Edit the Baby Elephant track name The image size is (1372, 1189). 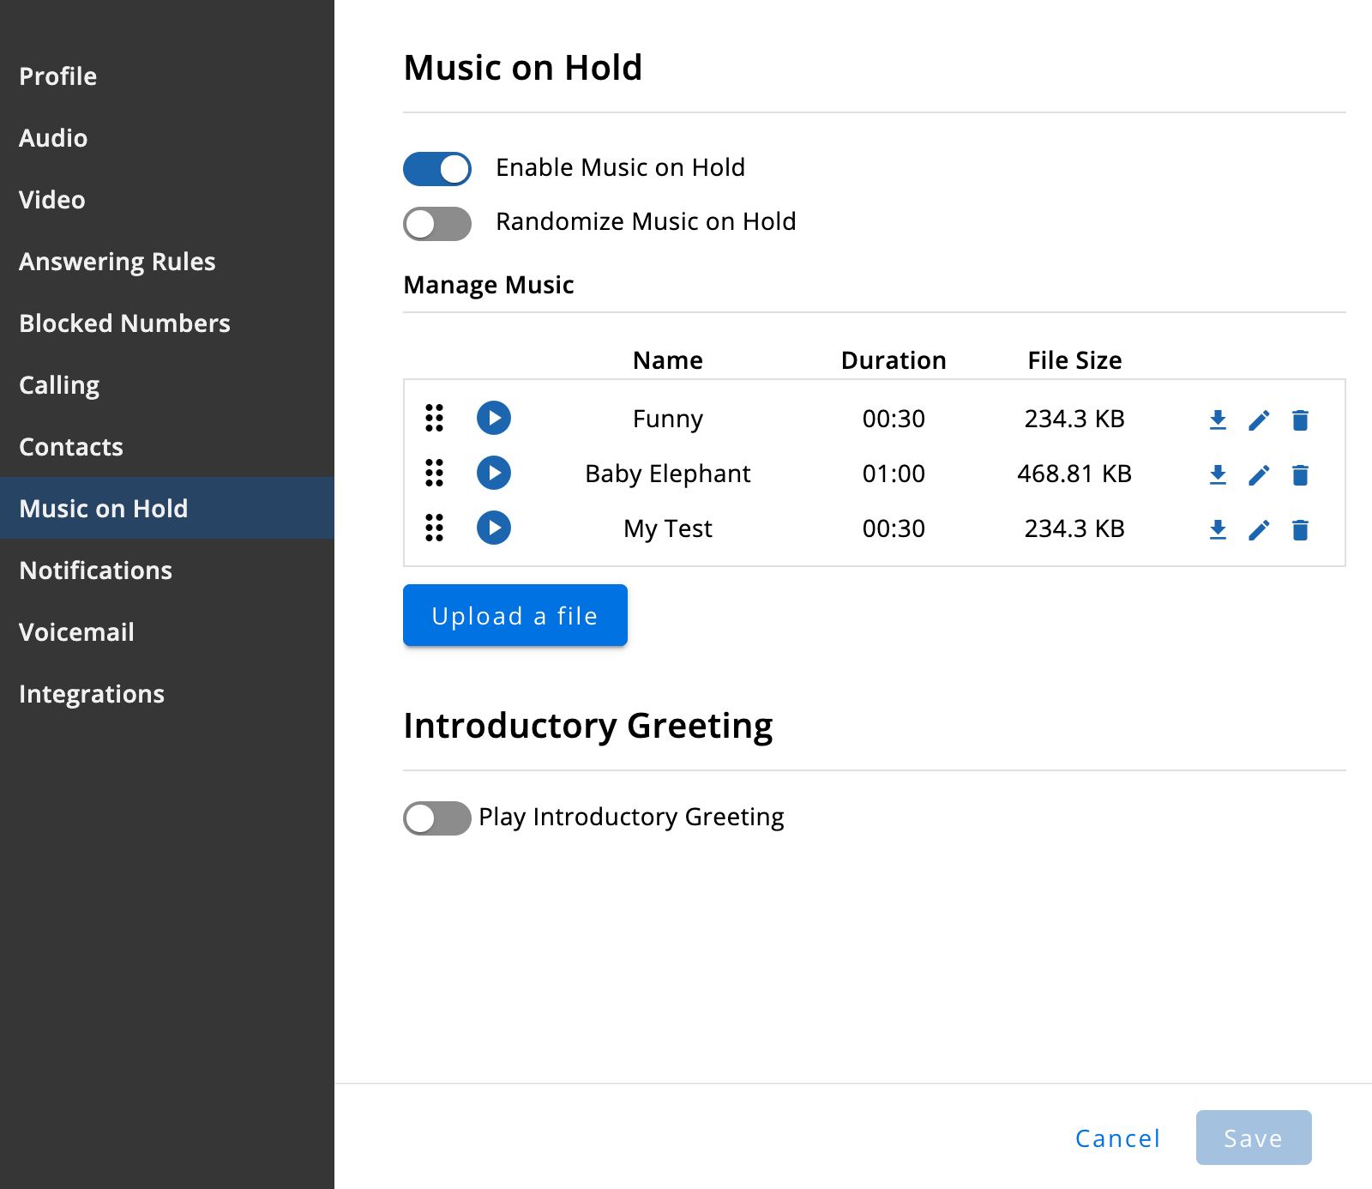pos(1259,474)
